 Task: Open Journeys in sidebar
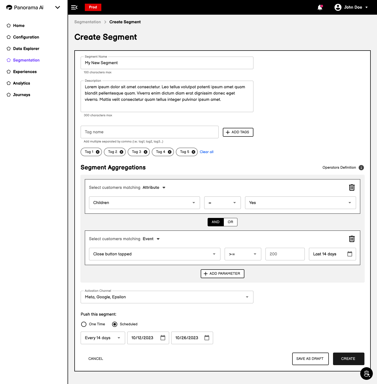pyautogui.click(x=22, y=95)
